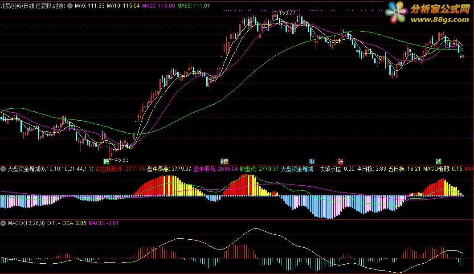474x274 pixels.
Task: Click the green 减 event marker
Action: coord(438,161)
